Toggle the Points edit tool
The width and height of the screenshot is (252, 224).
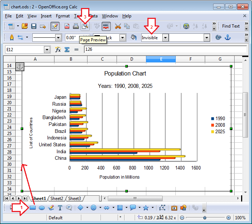(162, 208)
